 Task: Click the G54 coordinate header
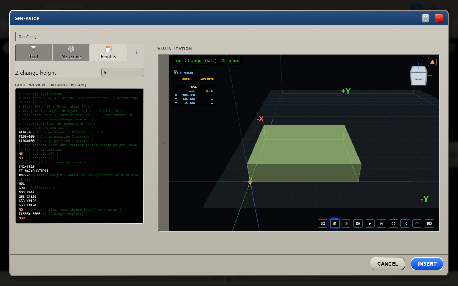pos(194,87)
